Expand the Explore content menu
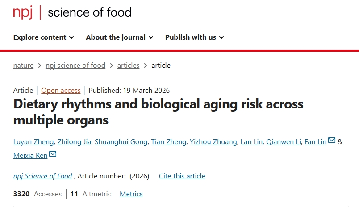Viewport: 359px width, 207px height. point(43,37)
